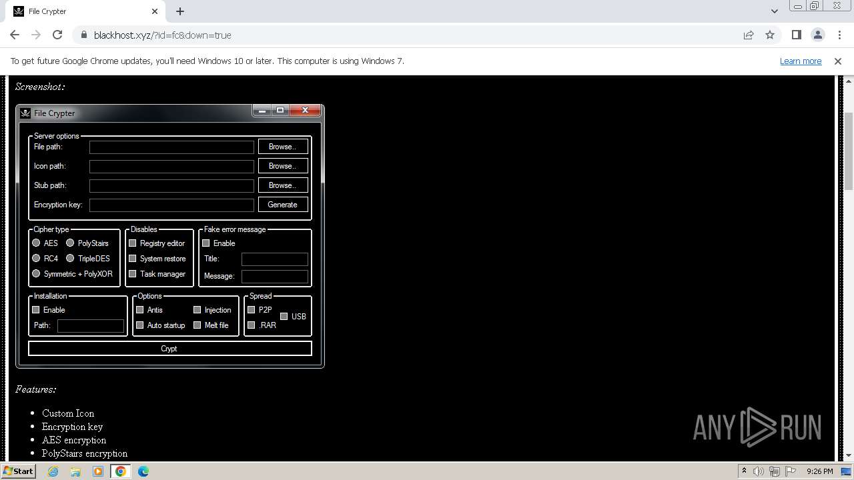Open the volume control in the tray

click(759, 471)
